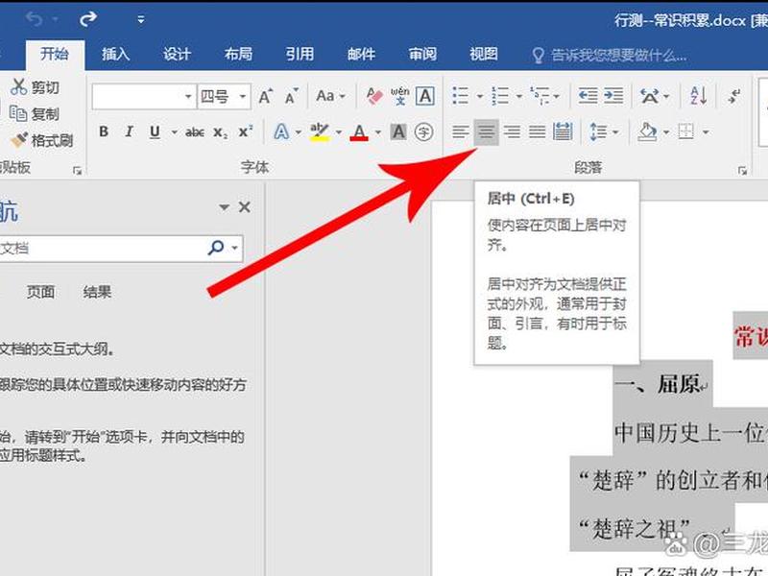Click the Distributed alignment icon
This screenshot has height=576, width=768.
tap(563, 132)
